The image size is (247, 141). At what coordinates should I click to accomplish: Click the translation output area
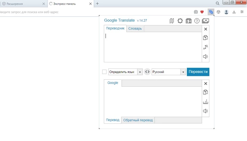153,102
